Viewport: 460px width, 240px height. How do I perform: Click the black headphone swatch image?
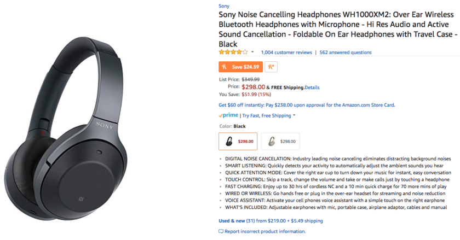[229, 141]
